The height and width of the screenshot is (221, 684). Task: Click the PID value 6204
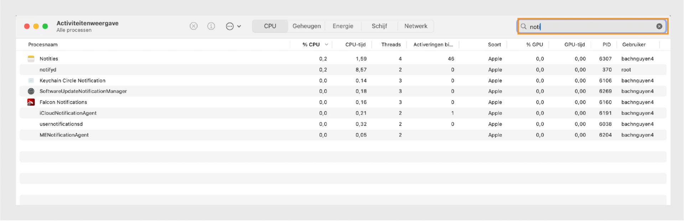point(605,135)
